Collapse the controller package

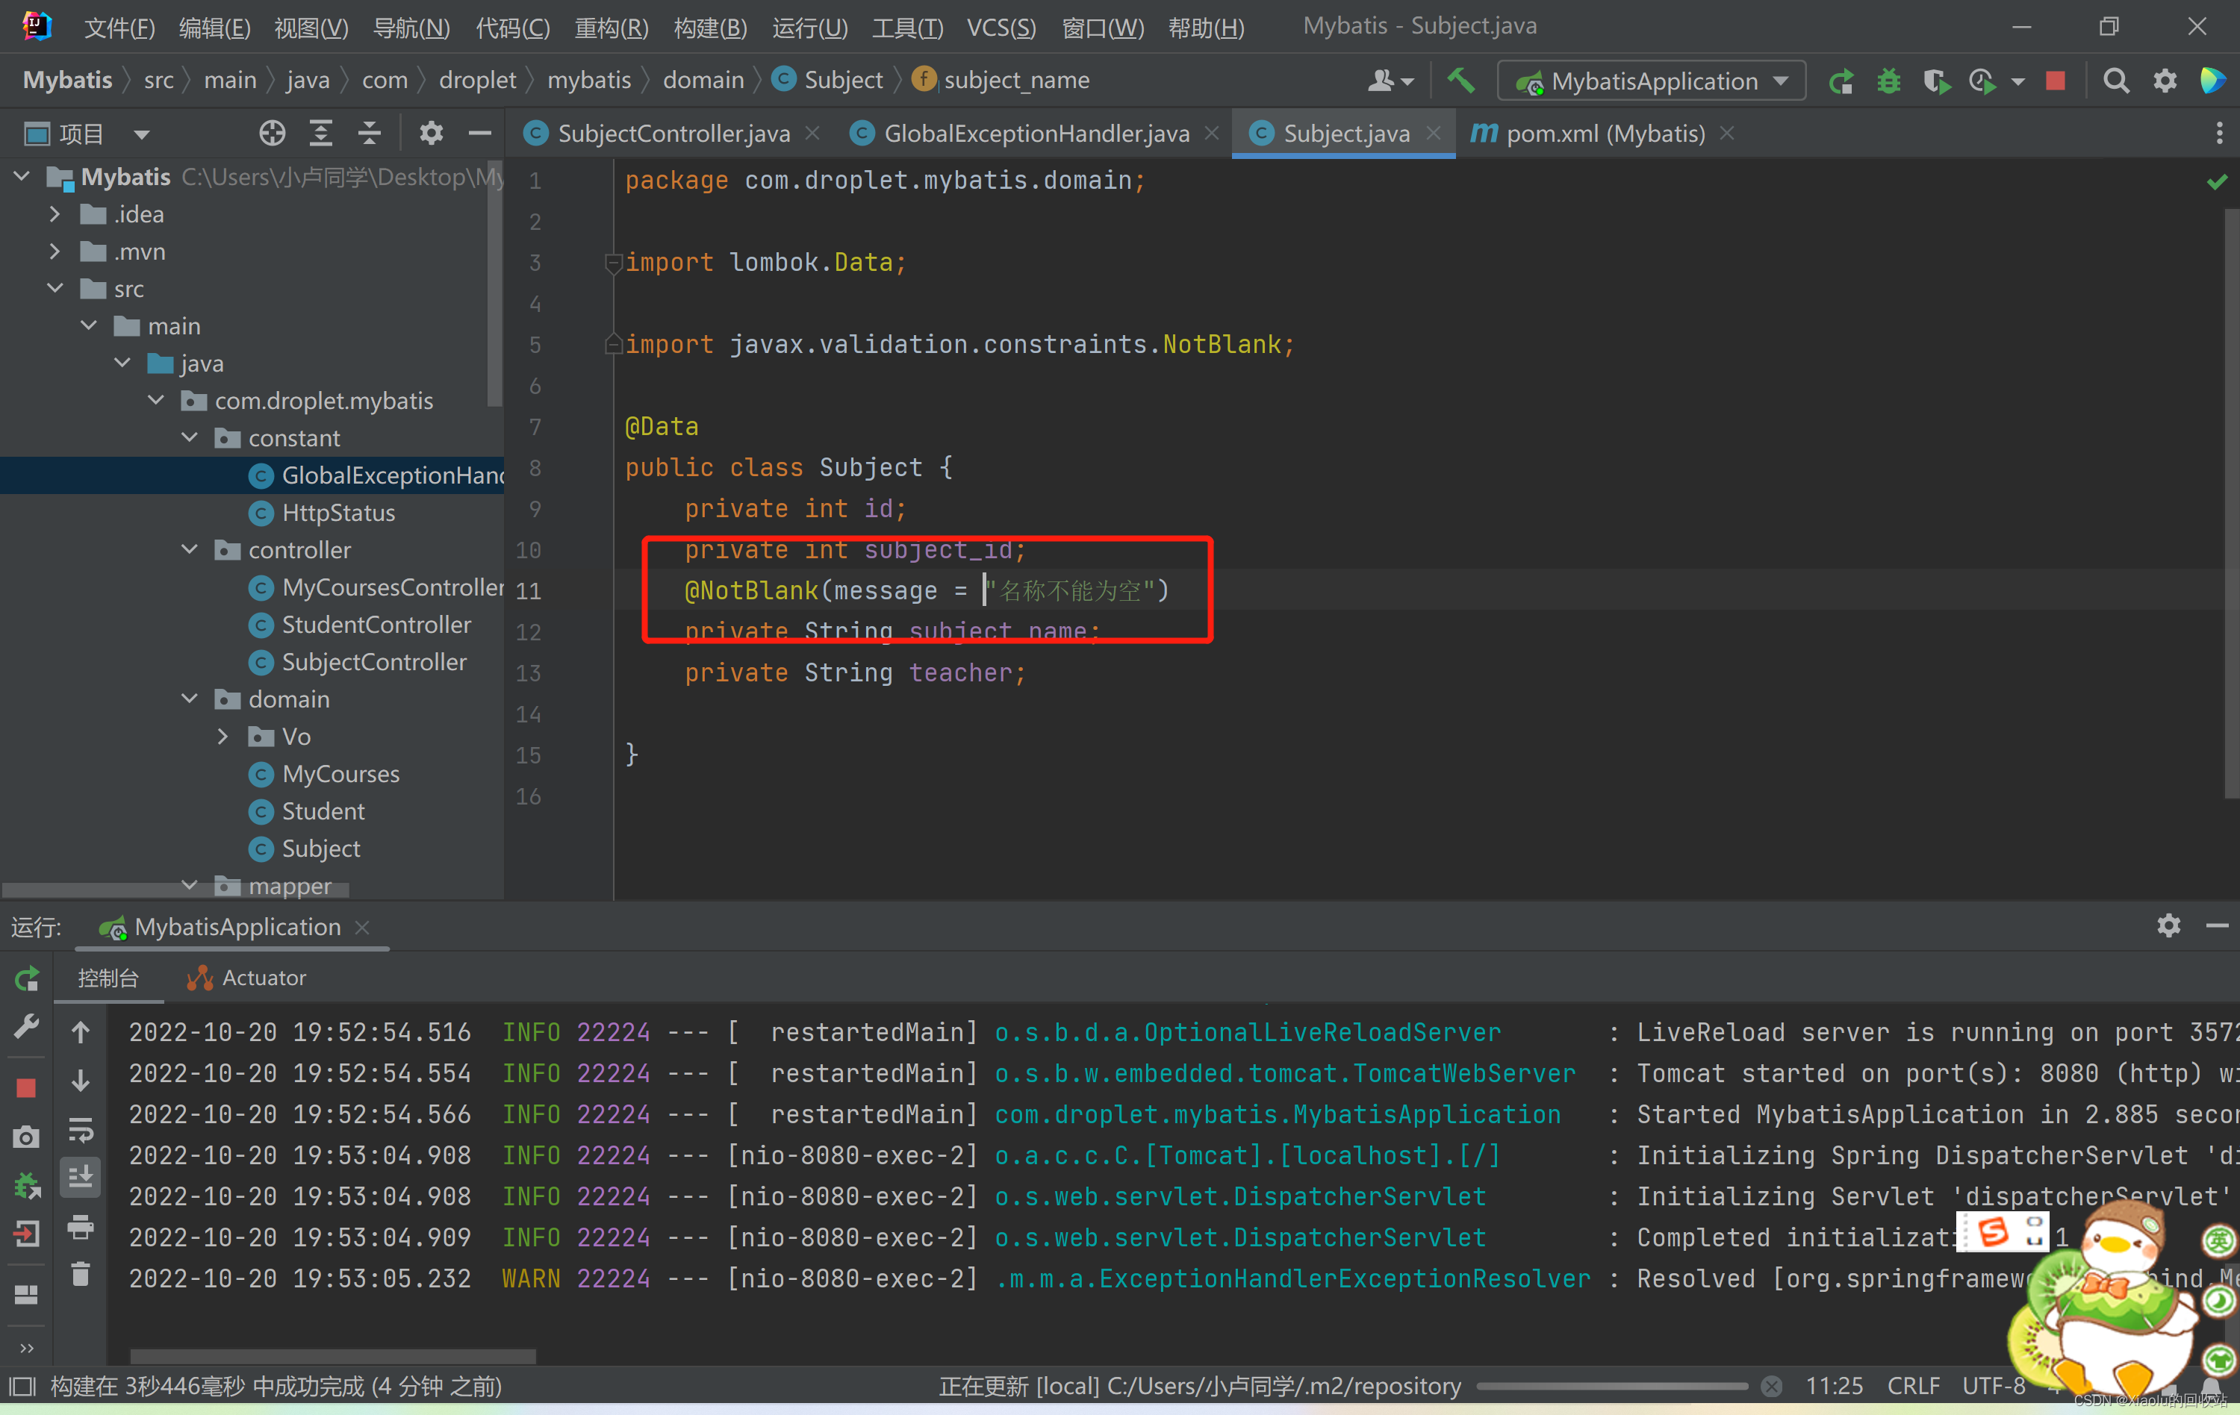[189, 549]
